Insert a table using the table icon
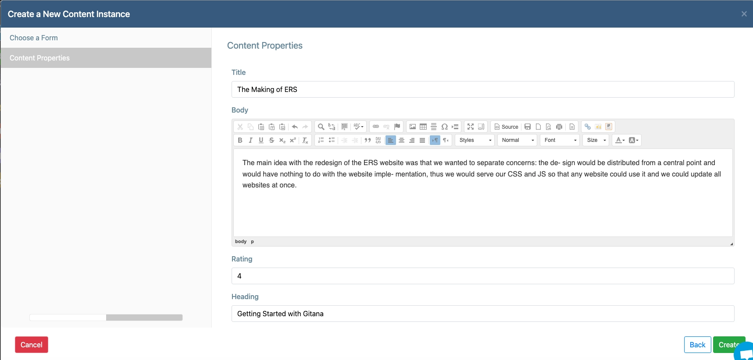Screen dimensions: 753x360 pyautogui.click(x=423, y=127)
